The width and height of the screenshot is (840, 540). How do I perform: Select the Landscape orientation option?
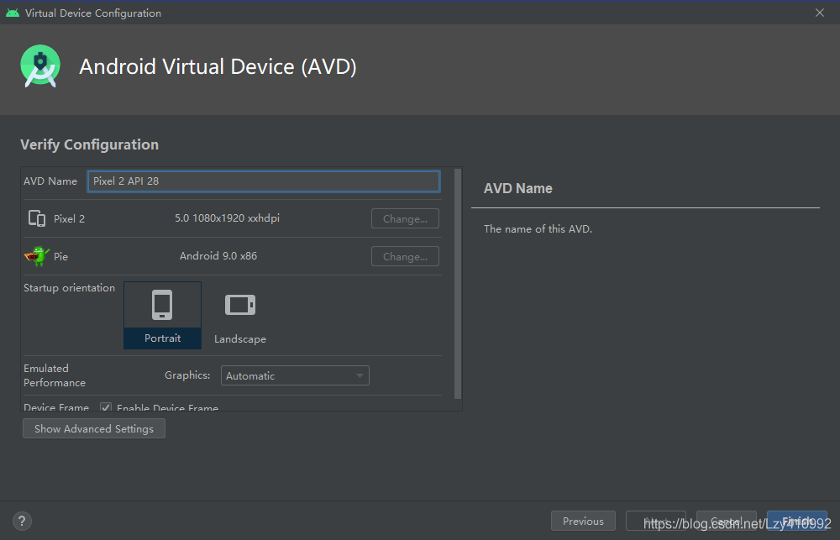coord(240,315)
